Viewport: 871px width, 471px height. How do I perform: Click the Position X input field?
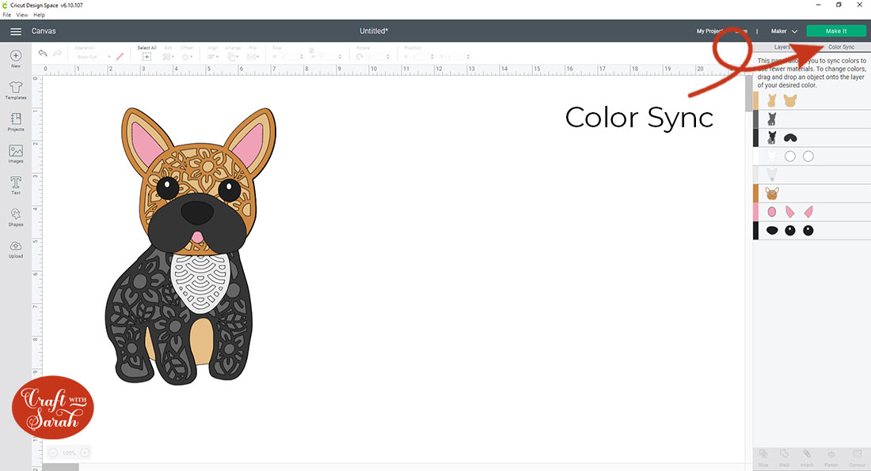(421, 57)
